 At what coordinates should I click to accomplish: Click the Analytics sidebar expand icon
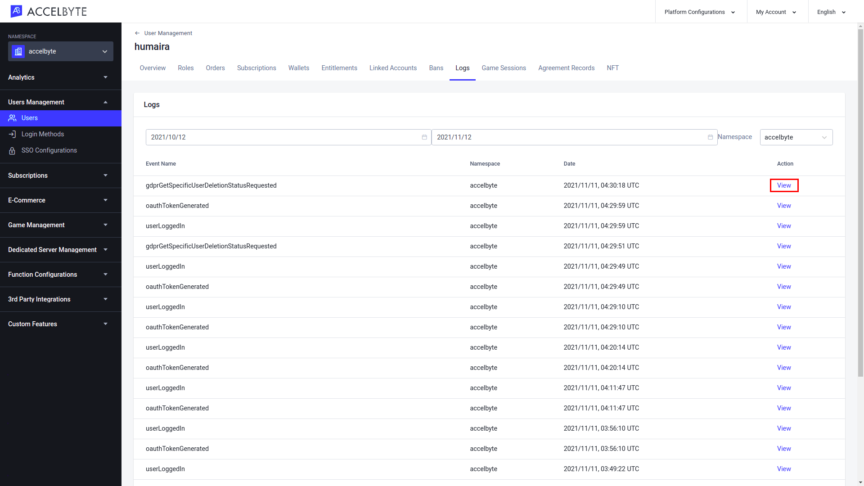[x=106, y=77]
